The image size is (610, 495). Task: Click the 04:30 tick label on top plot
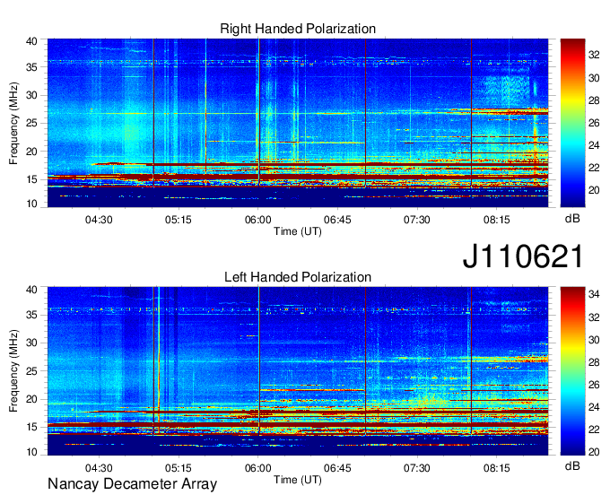99,220
